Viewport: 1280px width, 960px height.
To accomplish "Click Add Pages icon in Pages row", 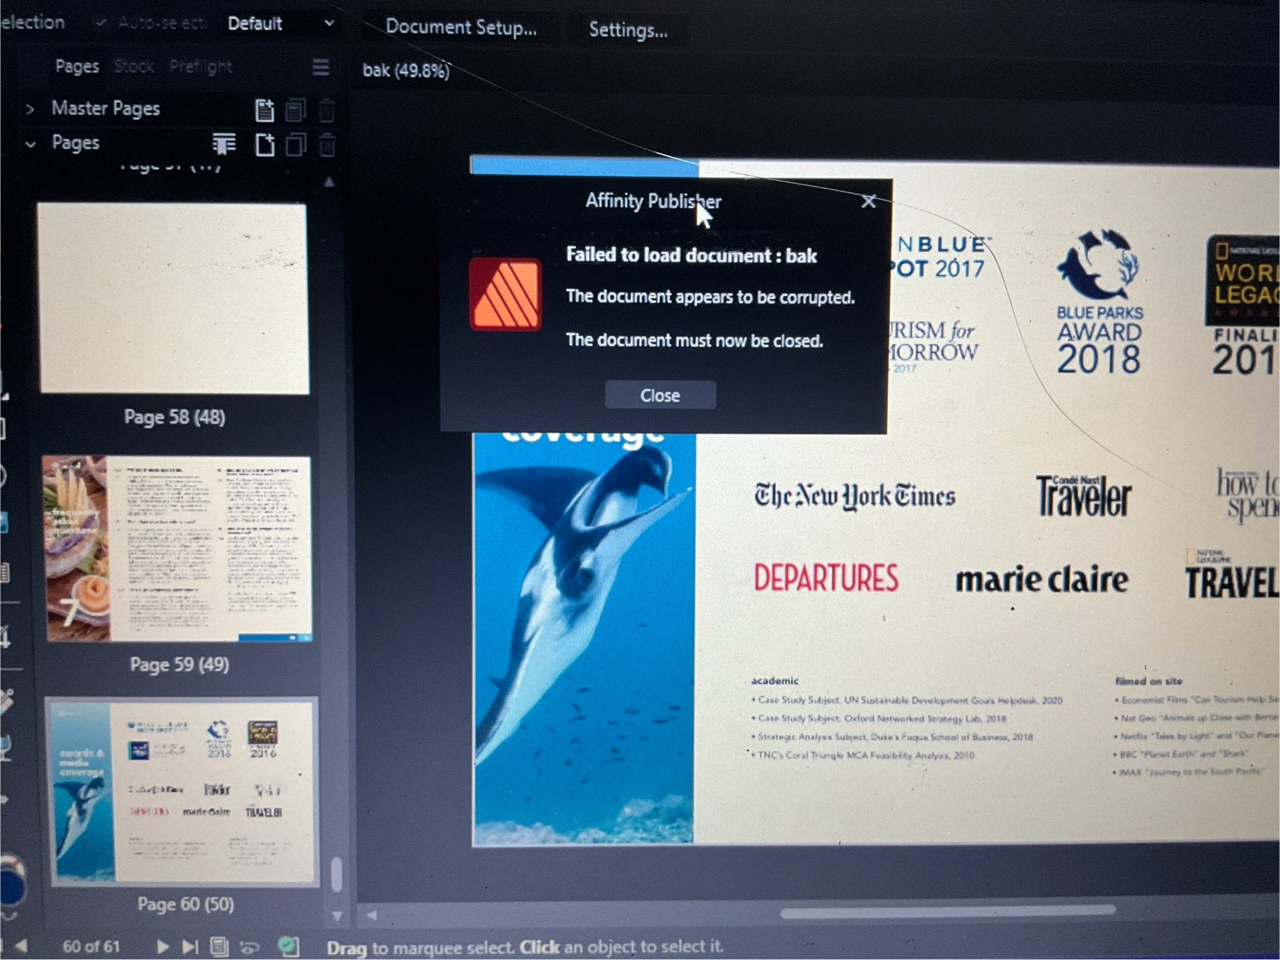I will tap(265, 145).
